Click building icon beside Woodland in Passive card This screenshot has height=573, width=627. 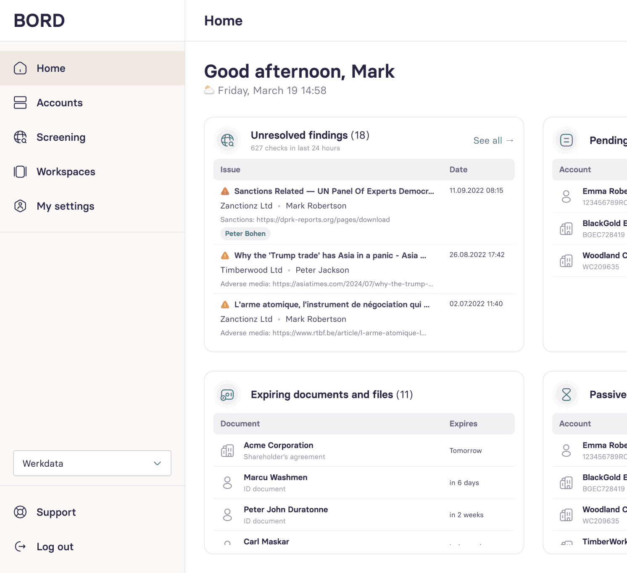(x=566, y=515)
